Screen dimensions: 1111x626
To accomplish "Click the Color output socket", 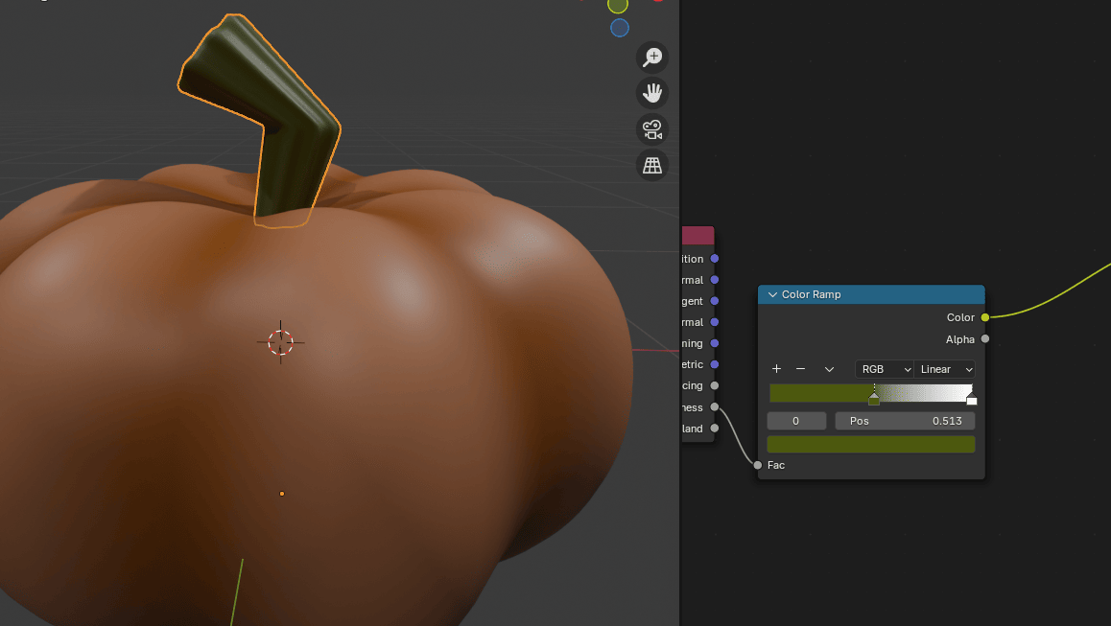I will pyautogui.click(x=985, y=317).
